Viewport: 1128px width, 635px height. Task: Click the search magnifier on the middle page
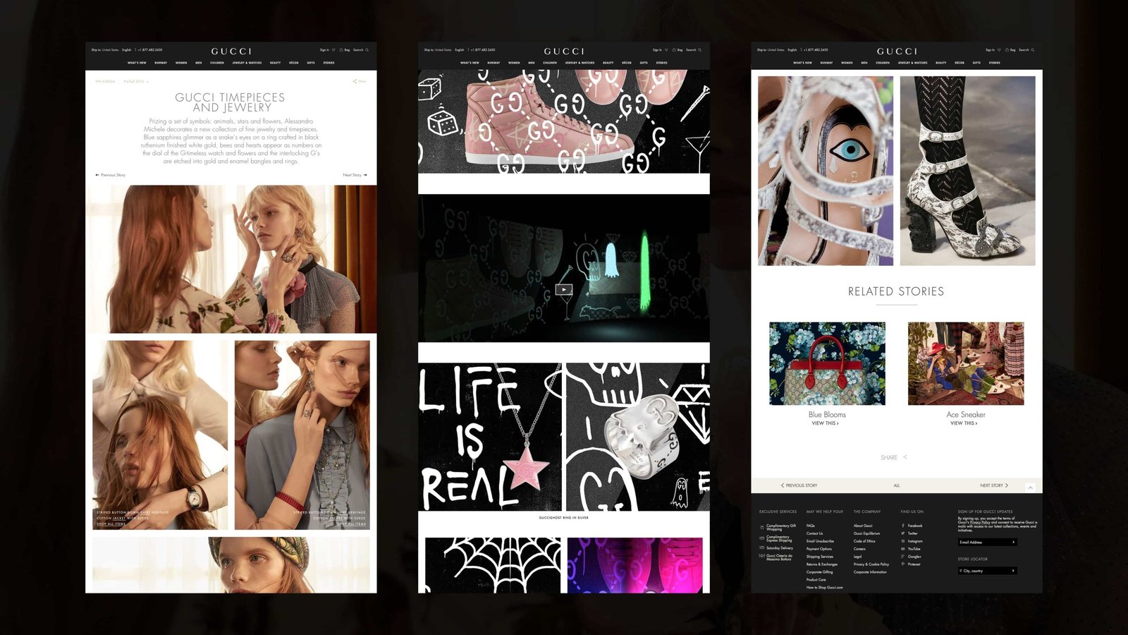coord(700,50)
